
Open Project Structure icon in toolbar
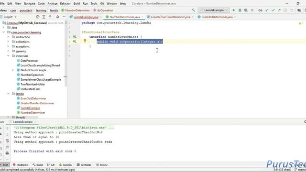coord(299,10)
